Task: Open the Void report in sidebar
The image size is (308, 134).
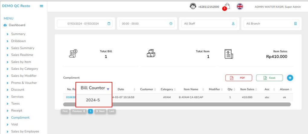Action: [14, 124]
